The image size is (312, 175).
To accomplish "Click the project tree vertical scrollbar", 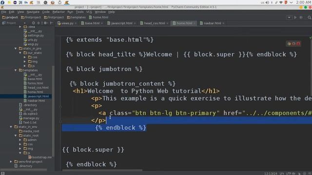I will [53, 111].
